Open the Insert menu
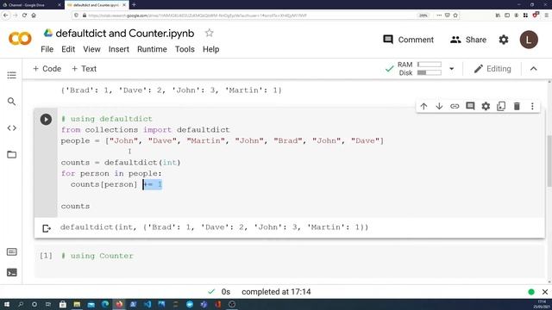The height and width of the screenshot is (310, 552). [119, 49]
